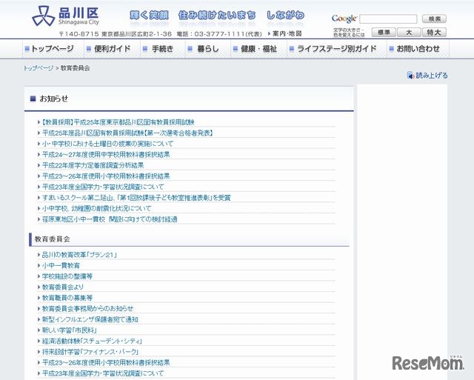The width and height of the screenshot is (474, 380).
Task: Set text size to 特大
Action: [434, 33]
